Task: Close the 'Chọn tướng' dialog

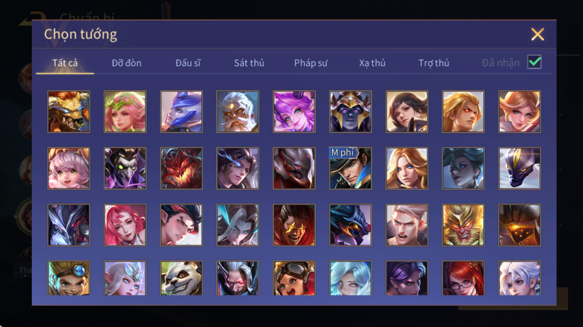Action: coord(537,34)
